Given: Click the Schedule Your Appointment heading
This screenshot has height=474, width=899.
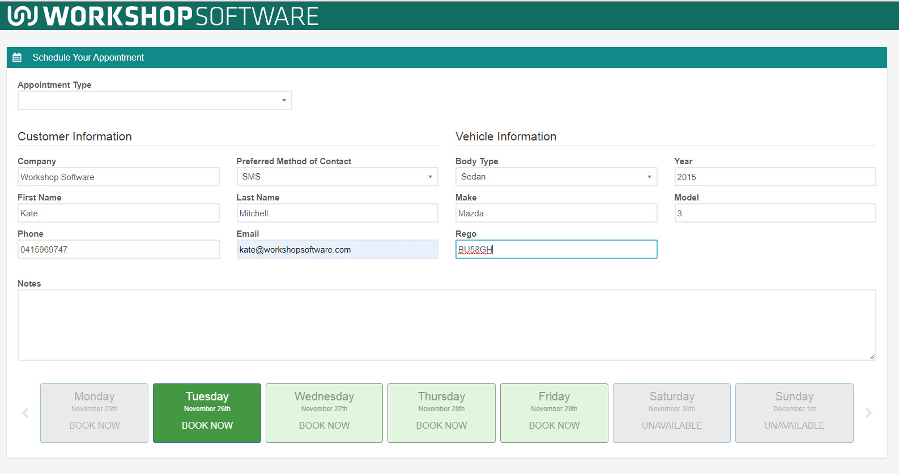Looking at the screenshot, I should (88, 57).
